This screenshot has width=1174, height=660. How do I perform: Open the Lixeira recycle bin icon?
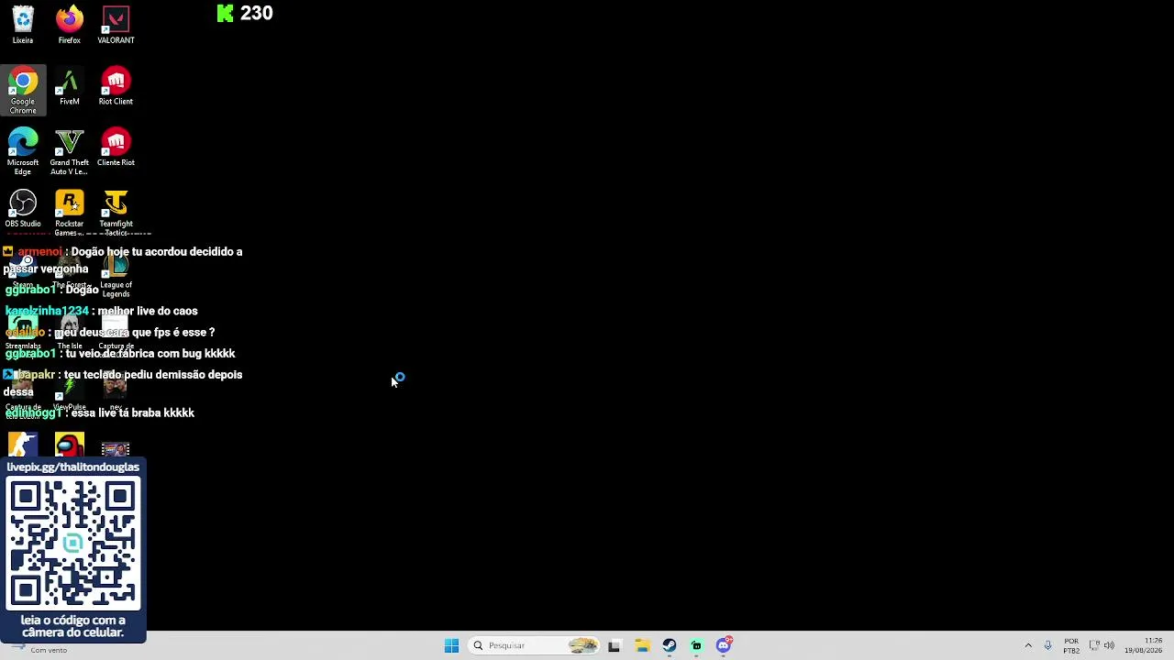pyautogui.click(x=23, y=25)
